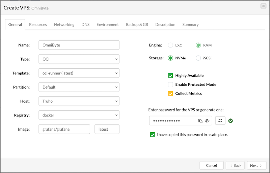Screen dimensions: 270x173
Task: Select iSCSI storage option
Action: point(198,58)
